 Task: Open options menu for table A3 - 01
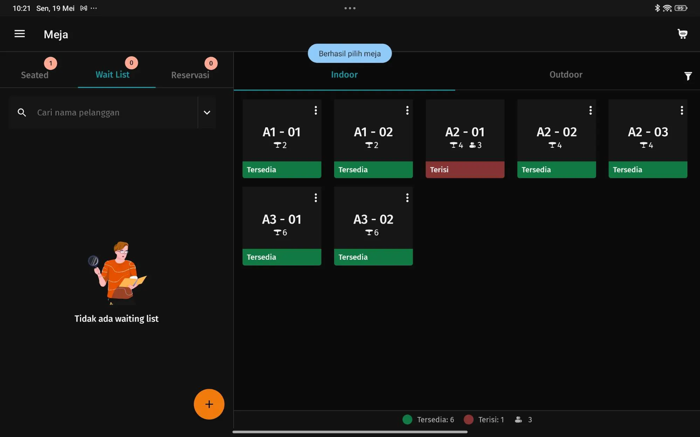point(316,198)
